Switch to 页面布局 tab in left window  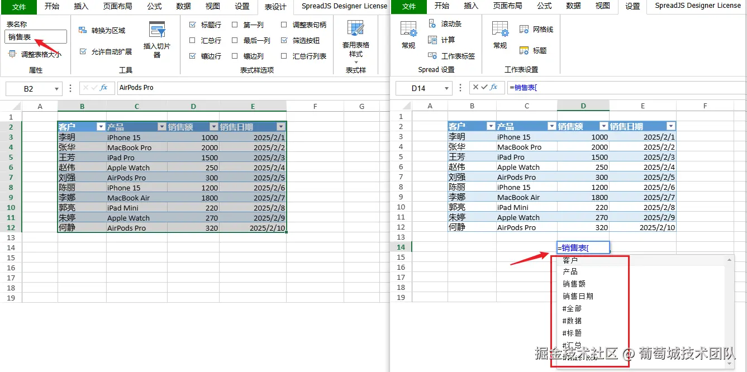tap(117, 6)
